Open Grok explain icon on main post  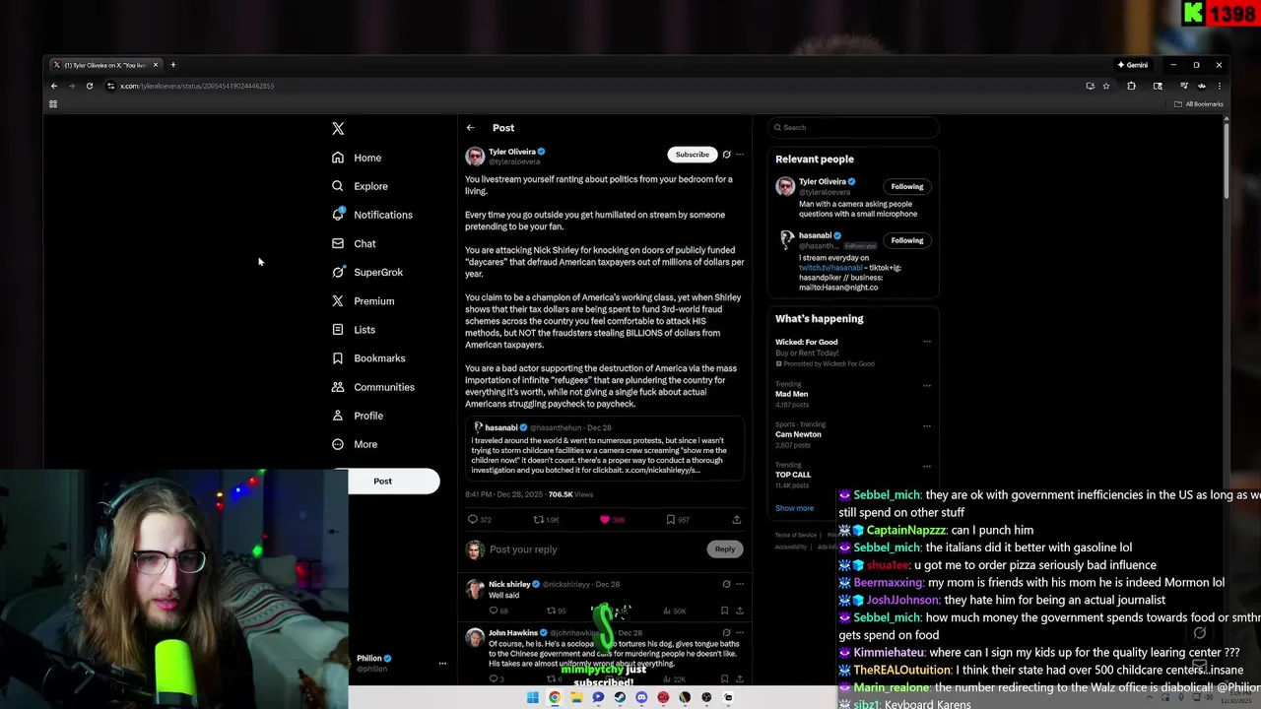pyautogui.click(x=726, y=155)
